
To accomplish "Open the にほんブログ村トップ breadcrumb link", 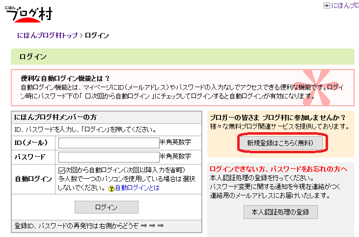I will click(x=48, y=35).
